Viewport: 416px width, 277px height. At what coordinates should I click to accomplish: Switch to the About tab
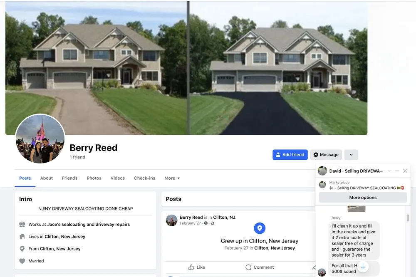tap(47, 178)
